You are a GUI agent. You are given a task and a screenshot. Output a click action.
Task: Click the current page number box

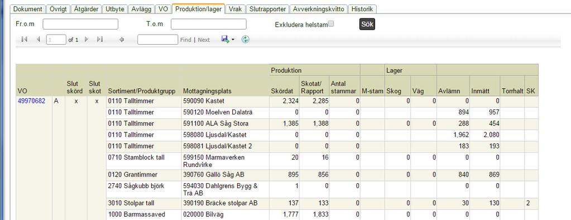coord(56,39)
